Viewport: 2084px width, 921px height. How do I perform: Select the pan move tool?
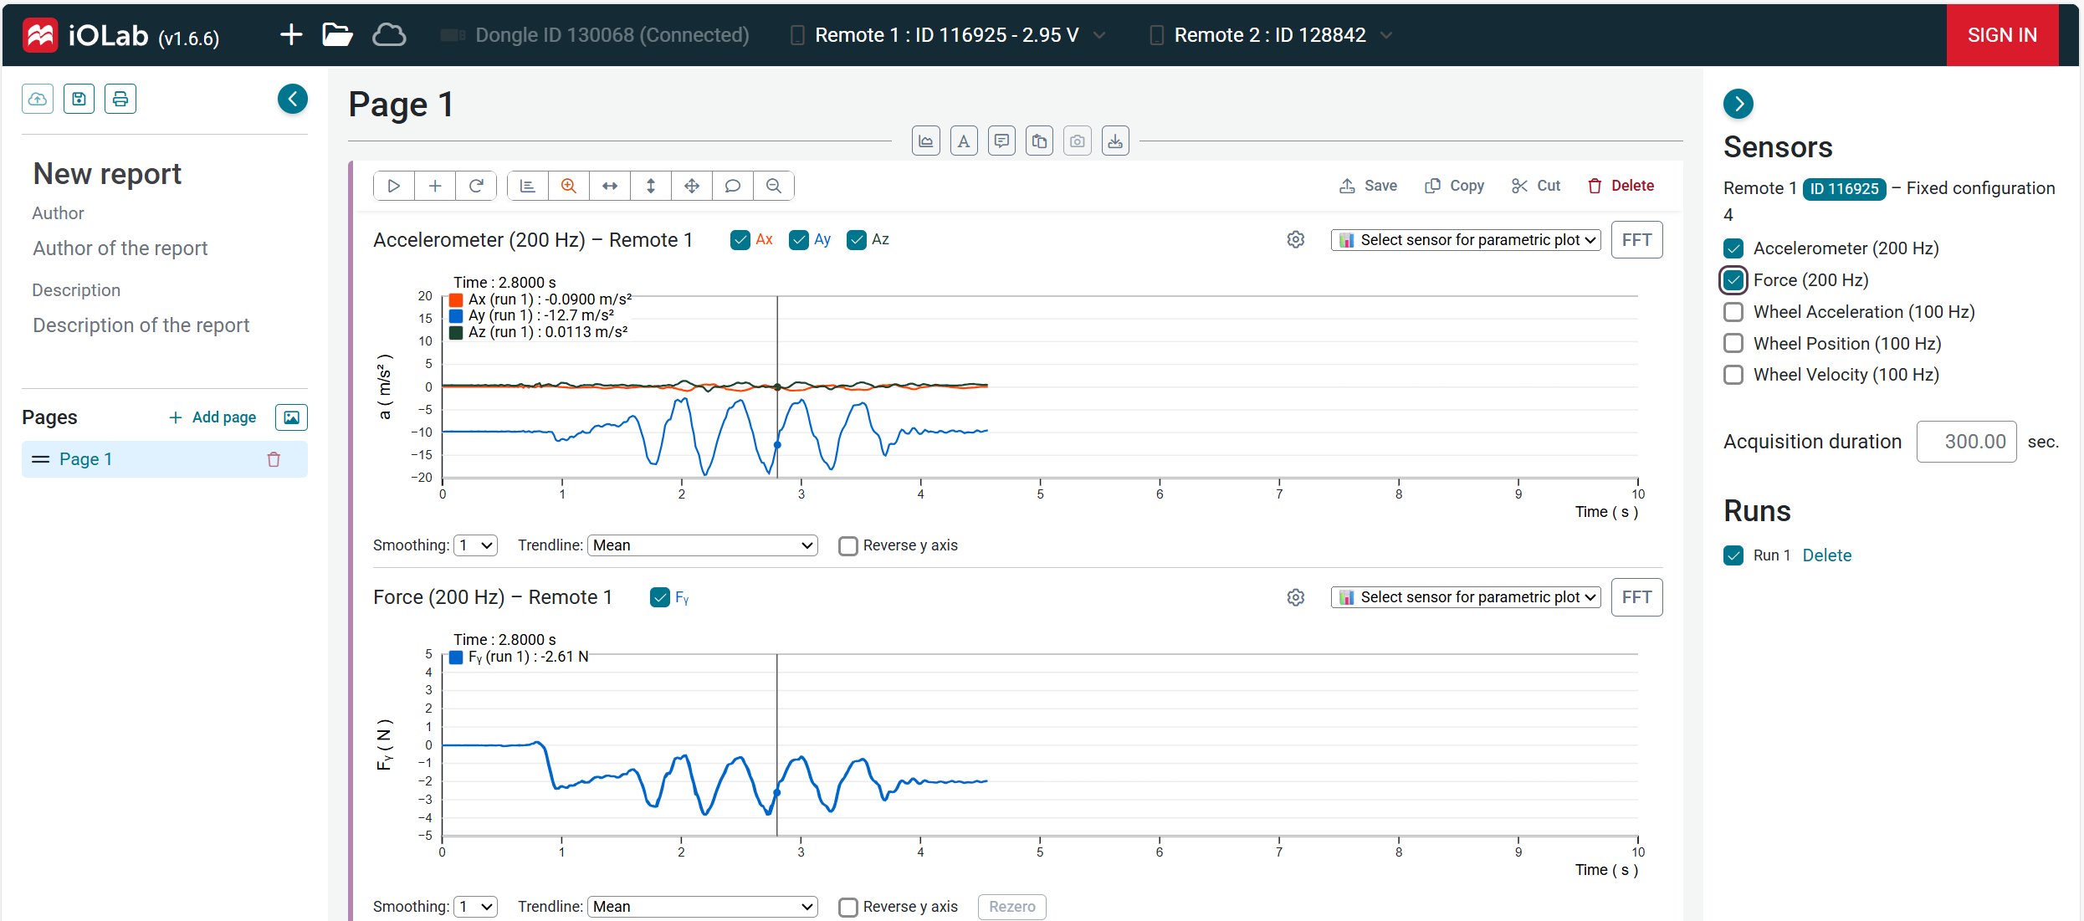692,186
